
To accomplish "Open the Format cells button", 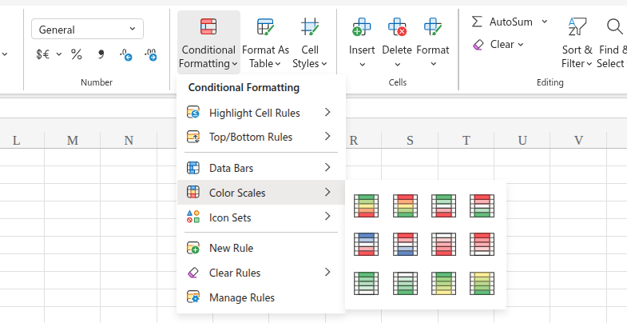I will [x=433, y=42].
